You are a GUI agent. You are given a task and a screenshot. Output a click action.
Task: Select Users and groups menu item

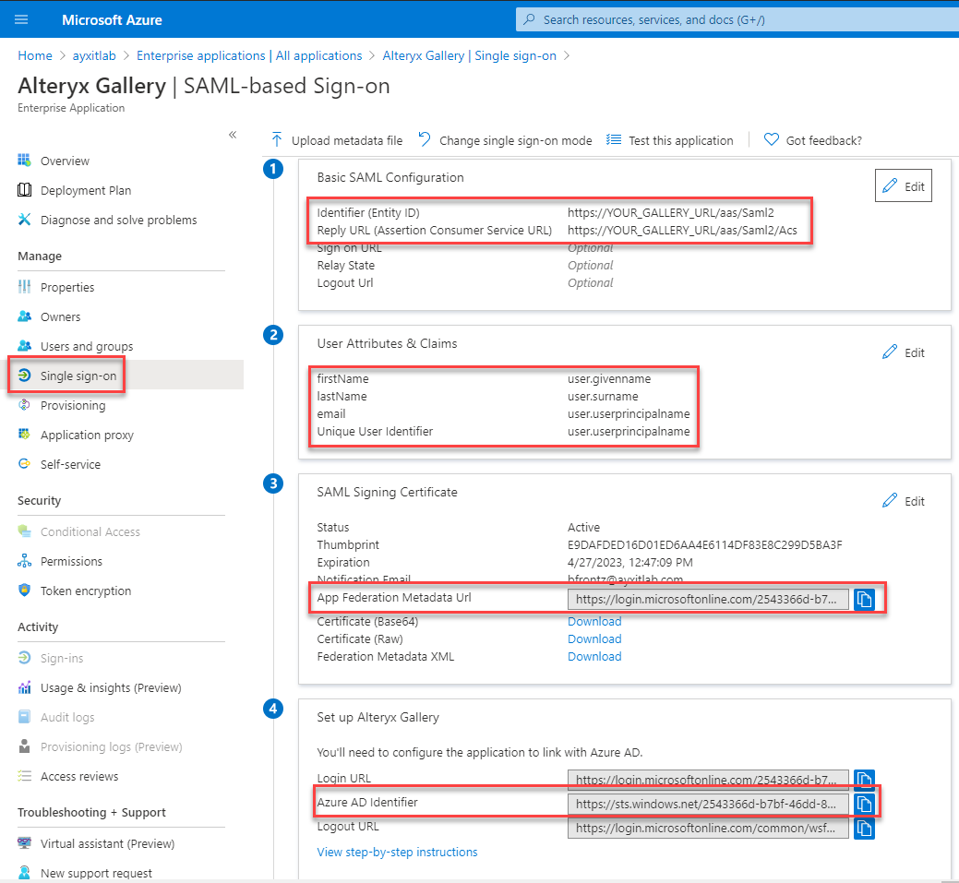(x=87, y=346)
